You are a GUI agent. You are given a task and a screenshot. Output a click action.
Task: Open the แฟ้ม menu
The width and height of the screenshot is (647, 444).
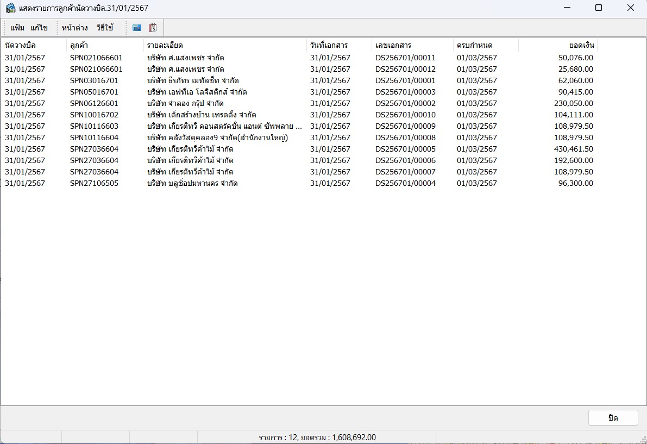(17, 28)
